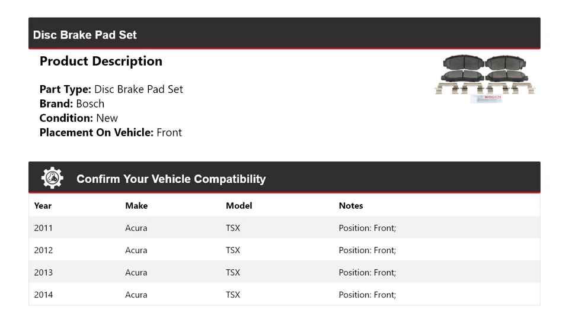569x323 pixels.
Task: Click the Model column header
Action: tap(239, 206)
